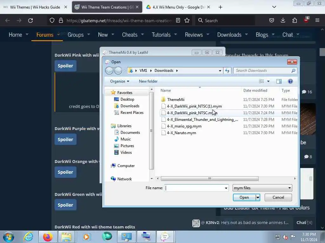Click the Firefox back arrow
The height and width of the screenshot is (243, 325).
(8, 21)
